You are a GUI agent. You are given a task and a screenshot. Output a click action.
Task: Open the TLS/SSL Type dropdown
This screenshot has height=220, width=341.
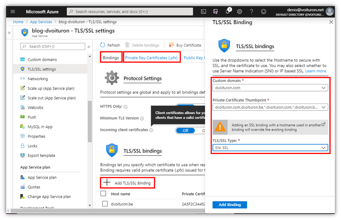click(270, 148)
